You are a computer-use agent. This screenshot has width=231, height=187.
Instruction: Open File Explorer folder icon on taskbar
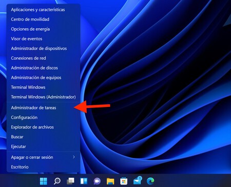[110, 181]
